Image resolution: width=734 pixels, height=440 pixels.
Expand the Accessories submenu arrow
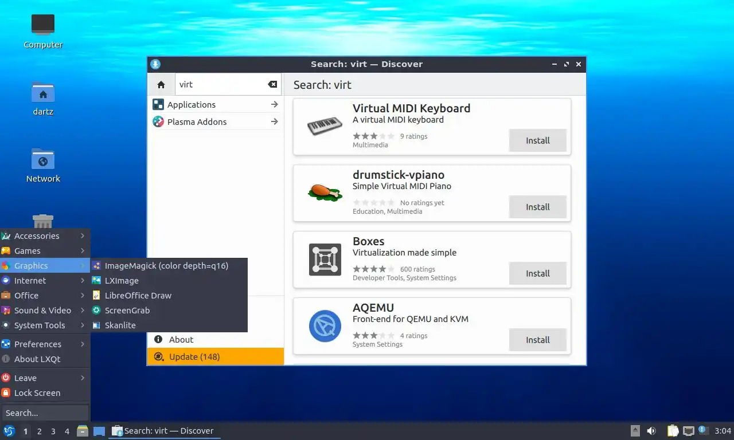83,236
